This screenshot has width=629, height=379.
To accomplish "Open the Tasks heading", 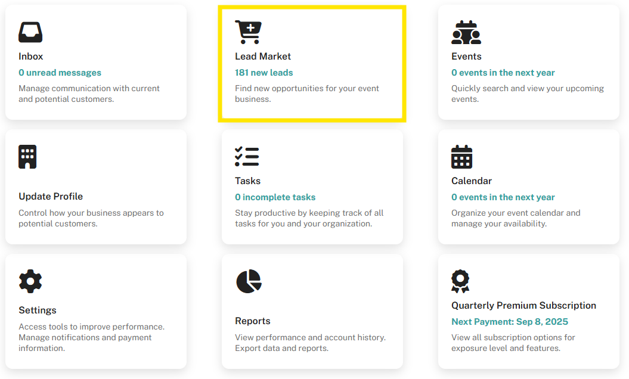I will pyautogui.click(x=247, y=181).
